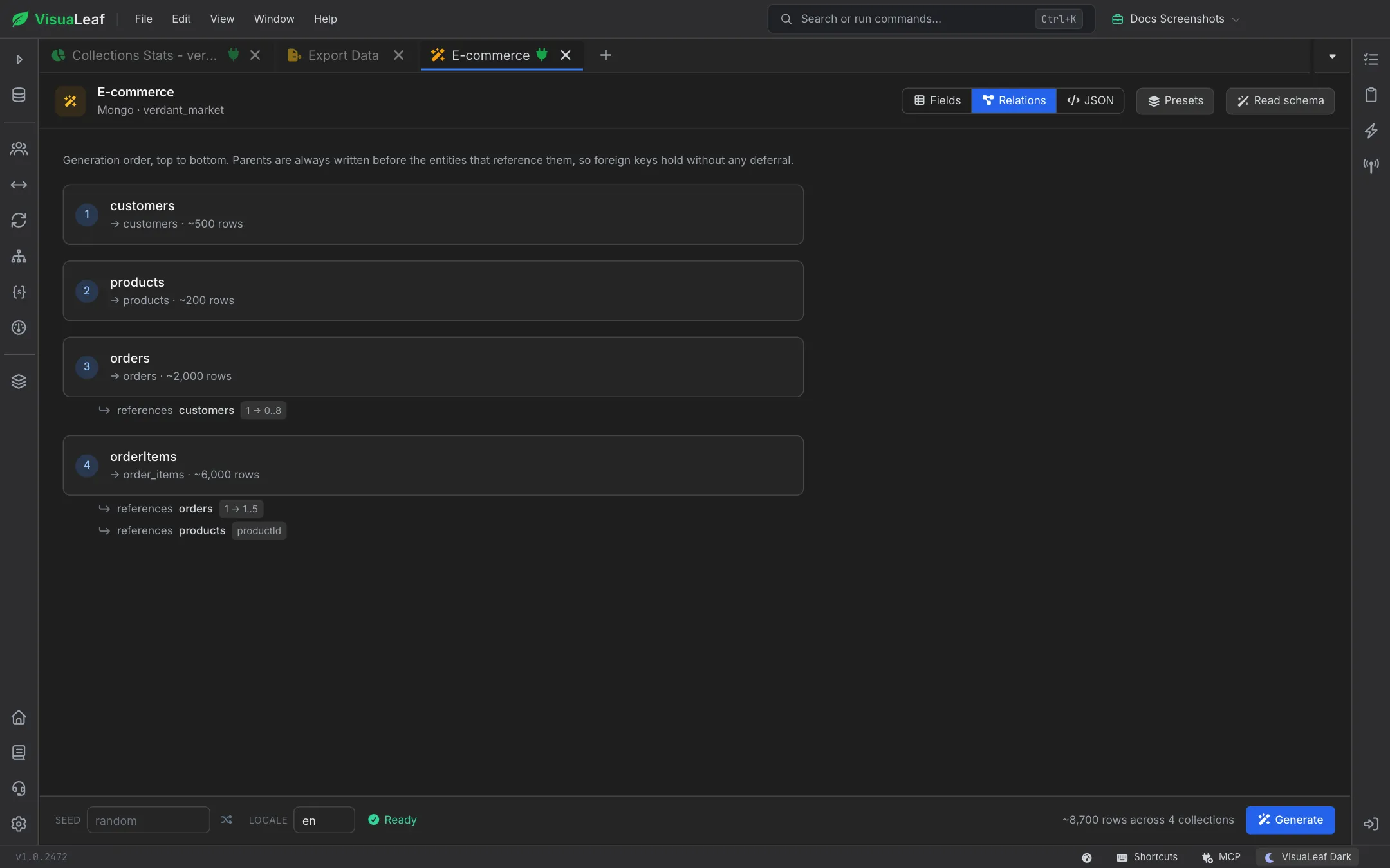Add a new tab with plus icon
Image resolution: width=1390 pixels, height=868 pixels.
click(606, 55)
